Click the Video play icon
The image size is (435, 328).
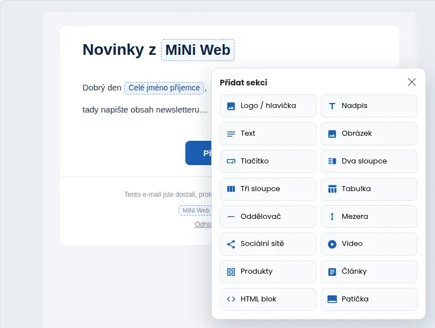pyautogui.click(x=332, y=244)
